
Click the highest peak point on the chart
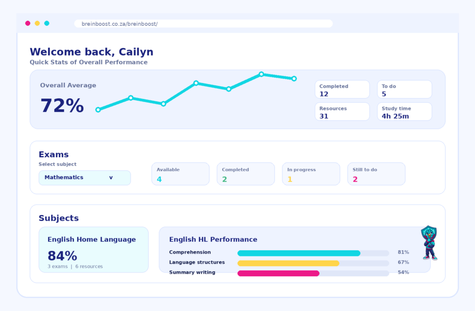click(x=262, y=74)
